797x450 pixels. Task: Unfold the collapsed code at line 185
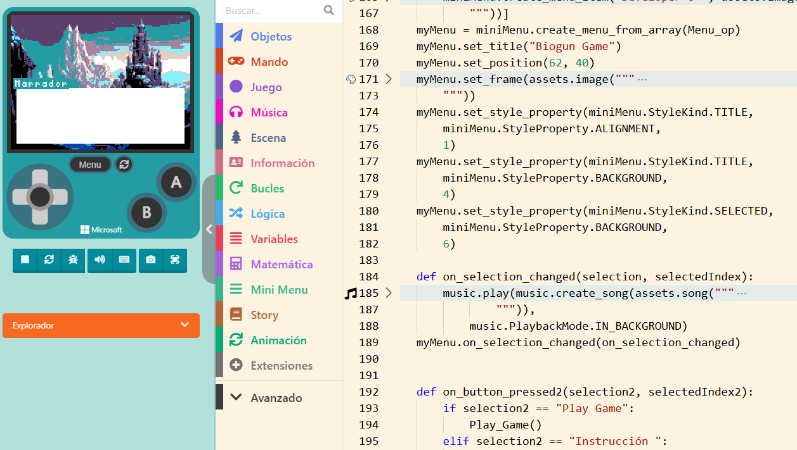(x=389, y=293)
